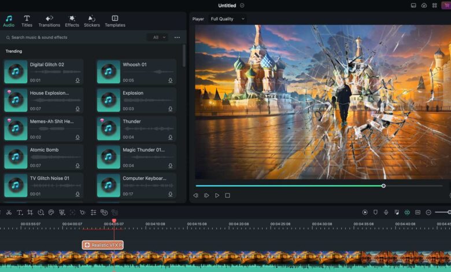The width and height of the screenshot is (451, 272).
Task: Switch to the Transitions tab
Action: 49,21
